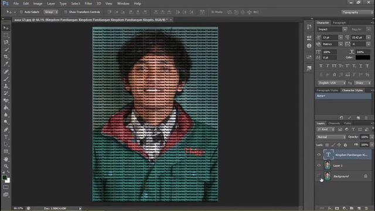Image resolution: width=375 pixels, height=211 pixels.
Task: Select the Eyedropper tool
Action: (x=6, y=64)
